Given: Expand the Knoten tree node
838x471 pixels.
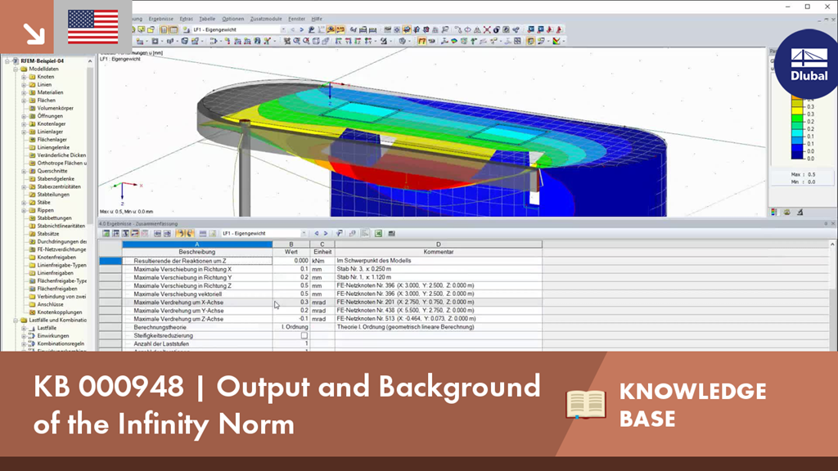Looking at the screenshot, I should click(24, 77).
